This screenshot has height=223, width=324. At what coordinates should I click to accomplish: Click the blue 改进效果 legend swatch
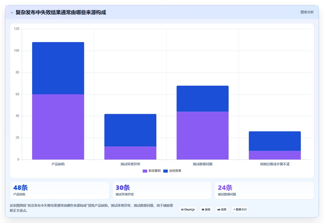click(165, 171)
